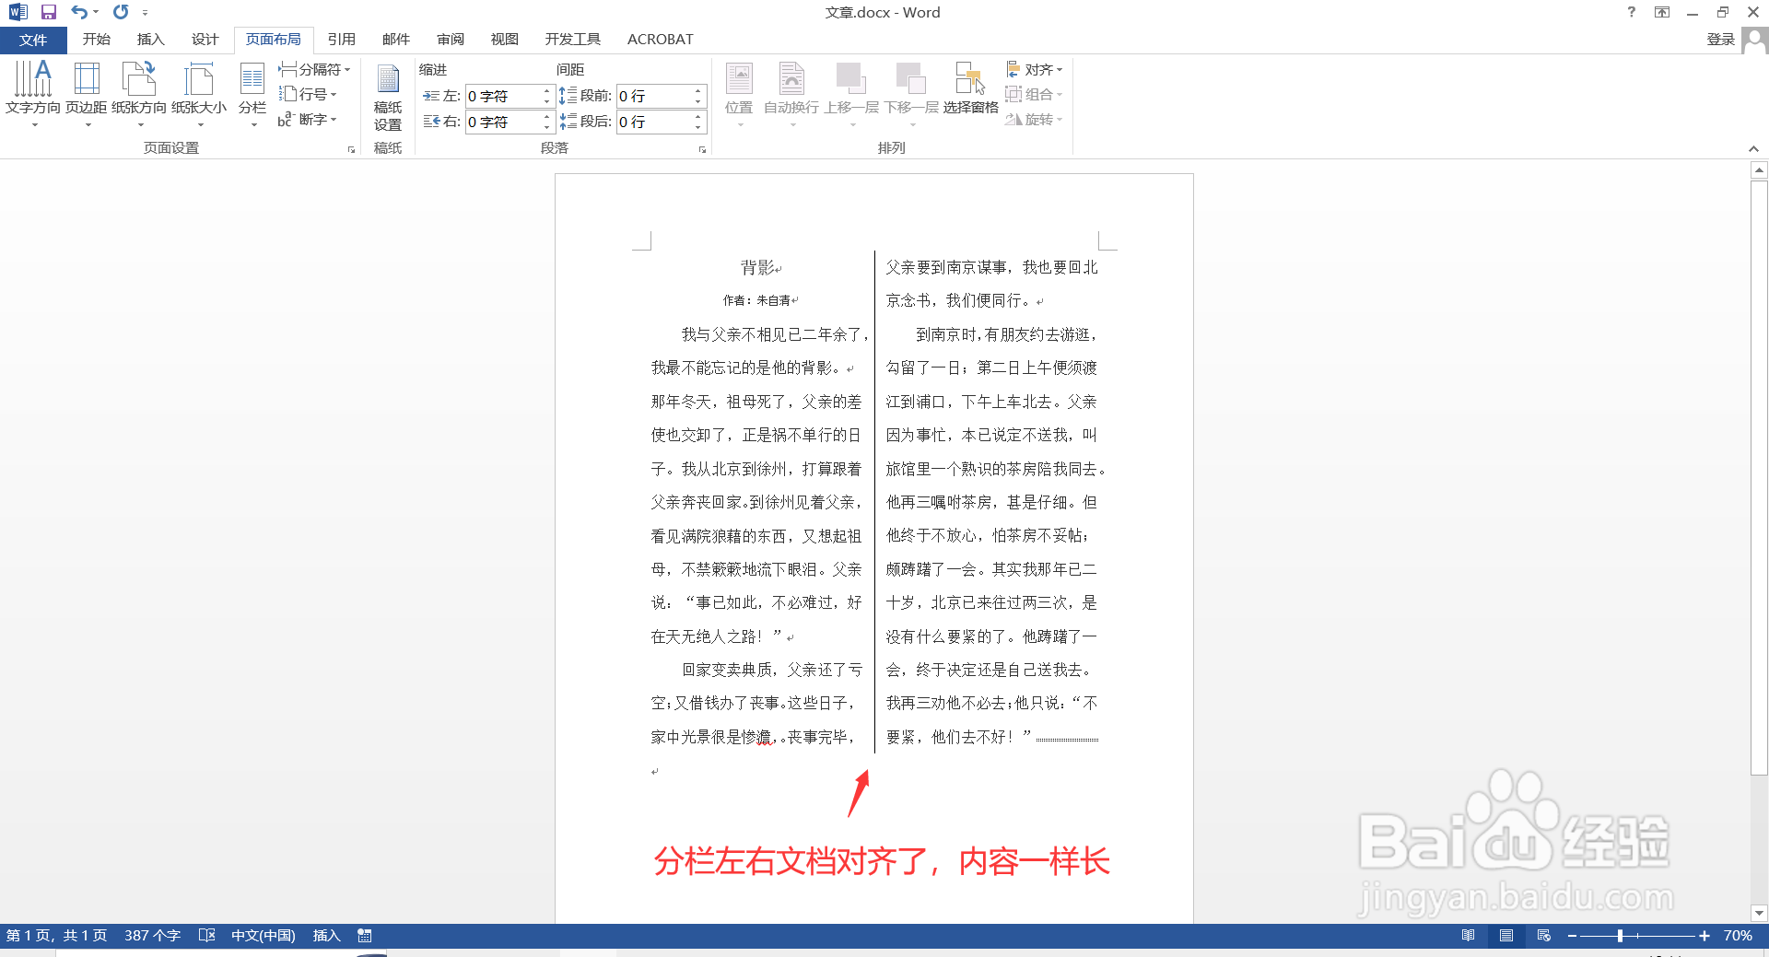1769x957 pixels.
Task: Click the word count '387 个字'
Action: [x=152, y=935]
